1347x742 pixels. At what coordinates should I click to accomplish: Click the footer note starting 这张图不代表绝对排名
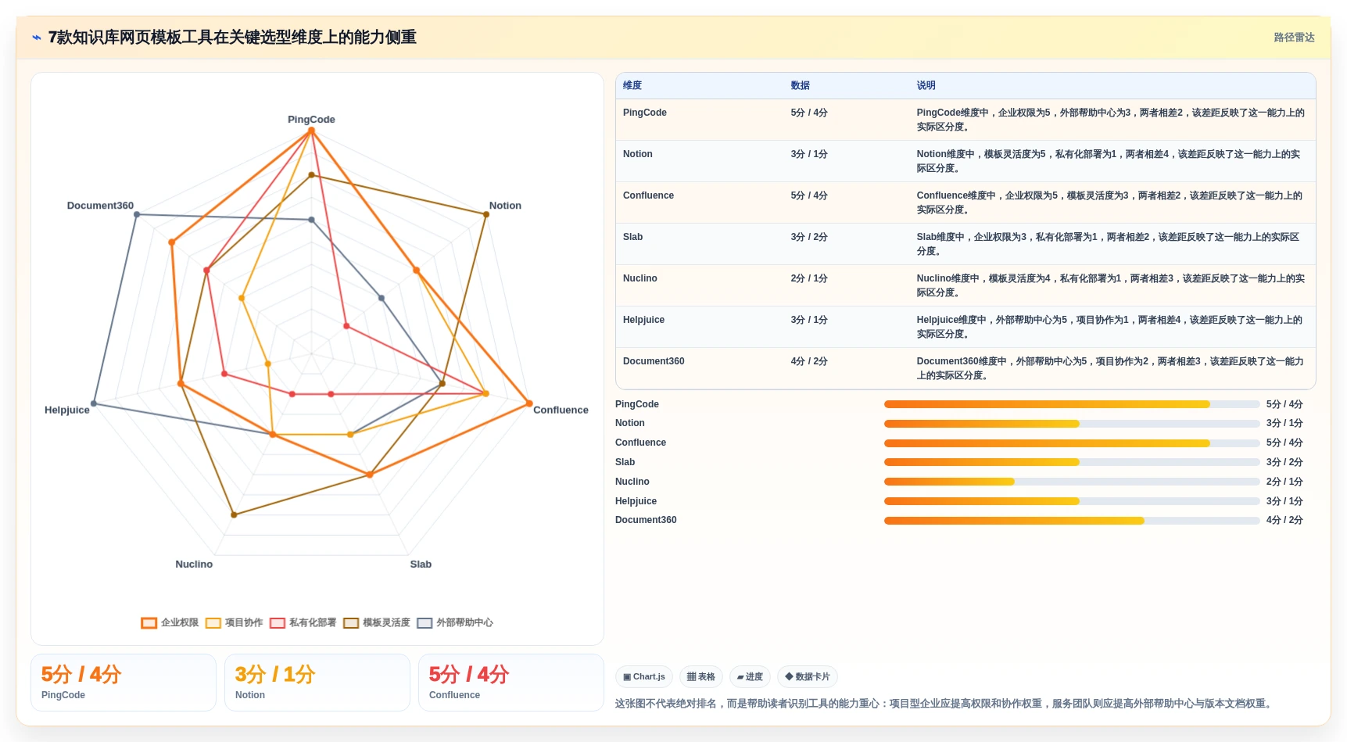click(945, 704)
